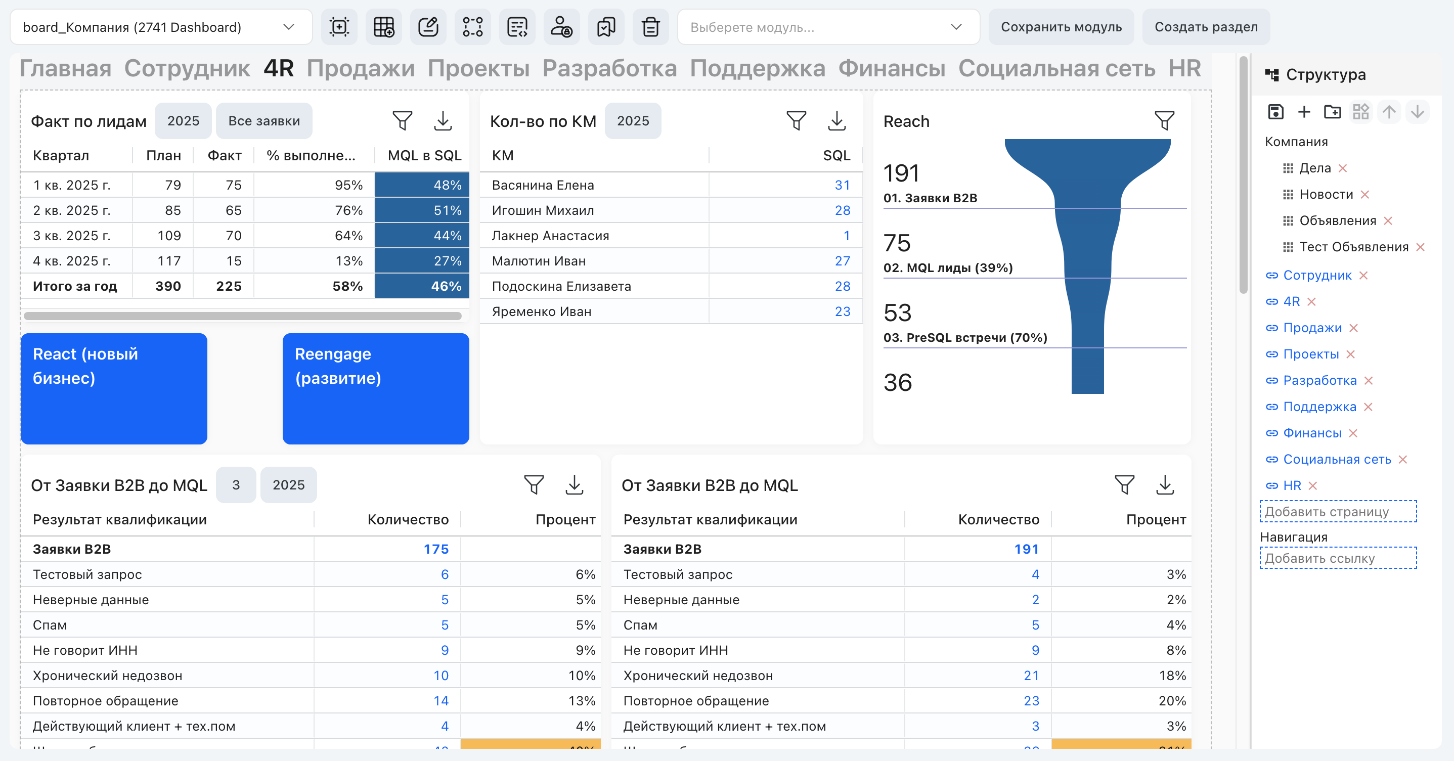Click the Создать раздел button
1454x761 pixels.
(1206, 26)
